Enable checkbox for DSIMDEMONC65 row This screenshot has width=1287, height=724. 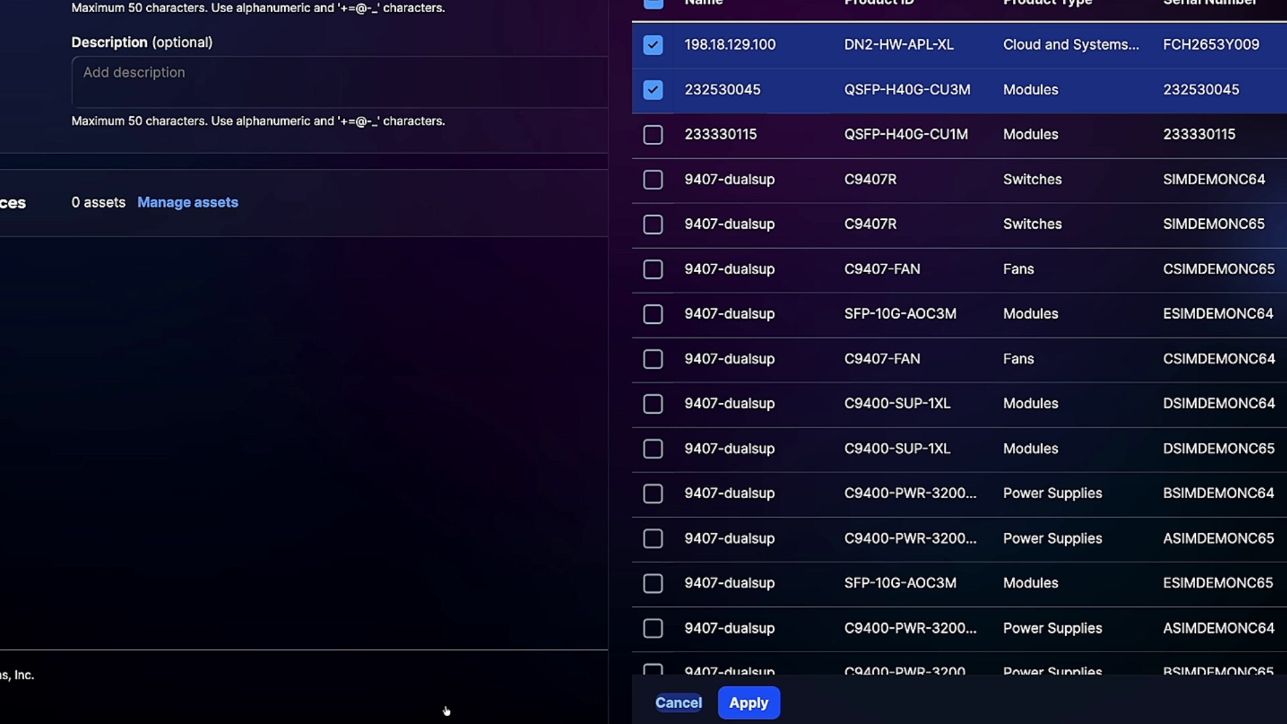653,449
